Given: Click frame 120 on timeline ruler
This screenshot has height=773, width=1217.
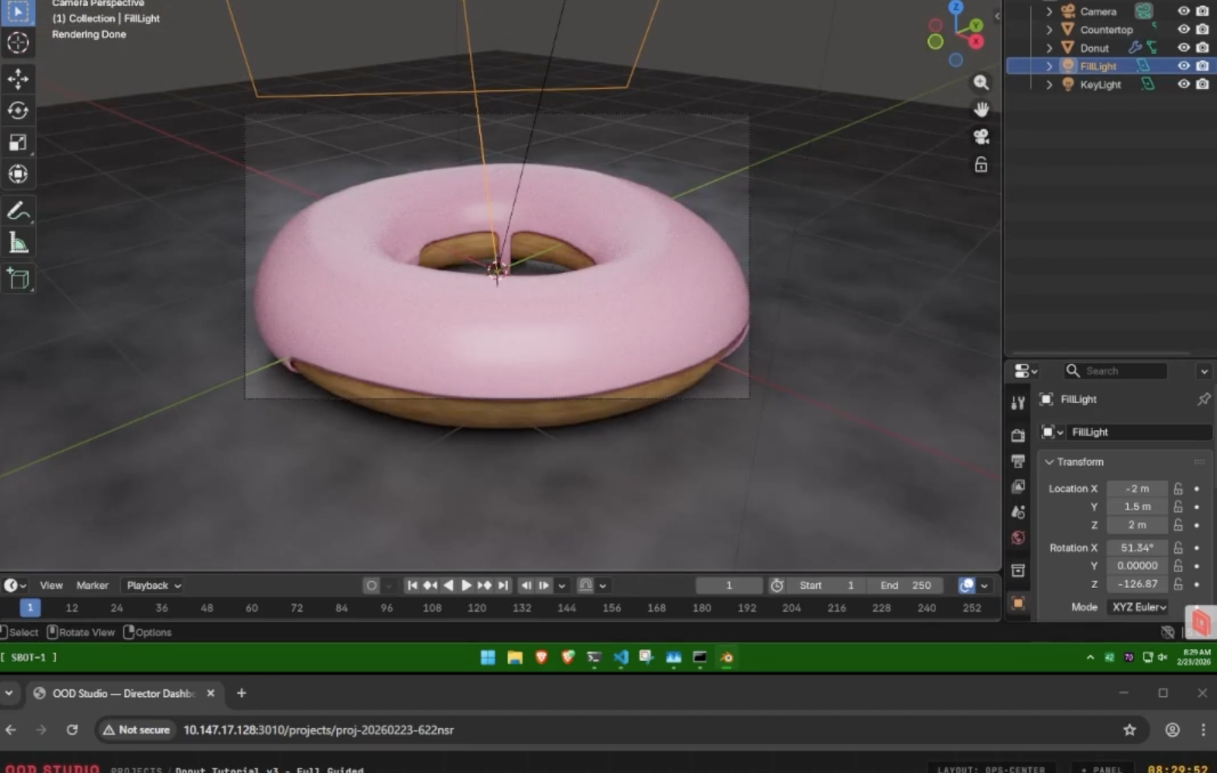Looking at the screenshot, I should click(477, 608).
